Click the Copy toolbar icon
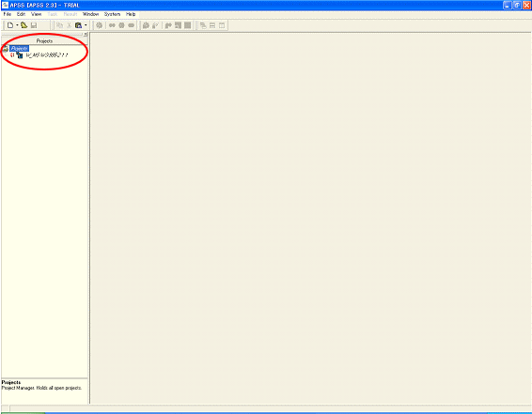Screen dimensions: 532x414 tap(59, 25)
